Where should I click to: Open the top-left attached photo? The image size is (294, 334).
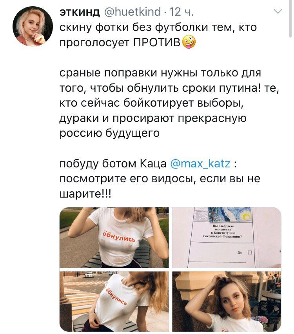point(114,238)
